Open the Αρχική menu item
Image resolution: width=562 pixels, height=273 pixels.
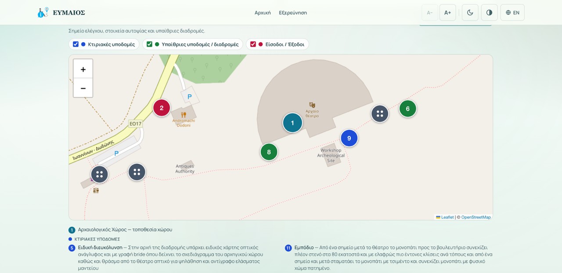(x=263, y=12)
